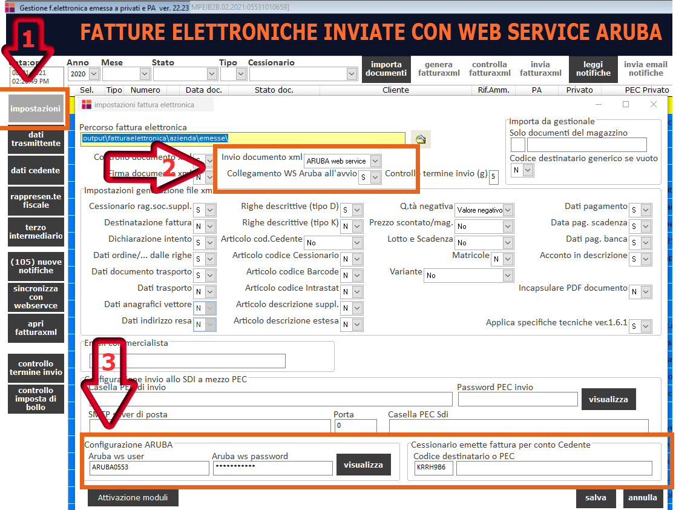Click the Attivazione moduli button
Viewport: 676px width, 510px height.
(x=133, y=497)
